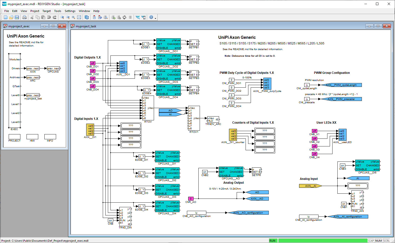Click the circular arrows toolbar icon
The image size is (395, 243).
(124, 17)
